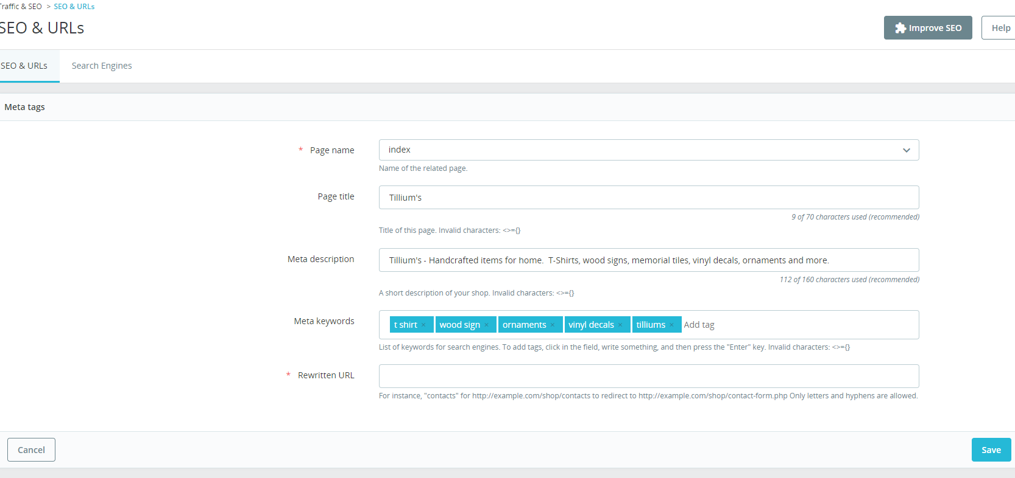Screen dimensions: 1015x478
Task: Open the Help button
Action: click(1000, 28)
